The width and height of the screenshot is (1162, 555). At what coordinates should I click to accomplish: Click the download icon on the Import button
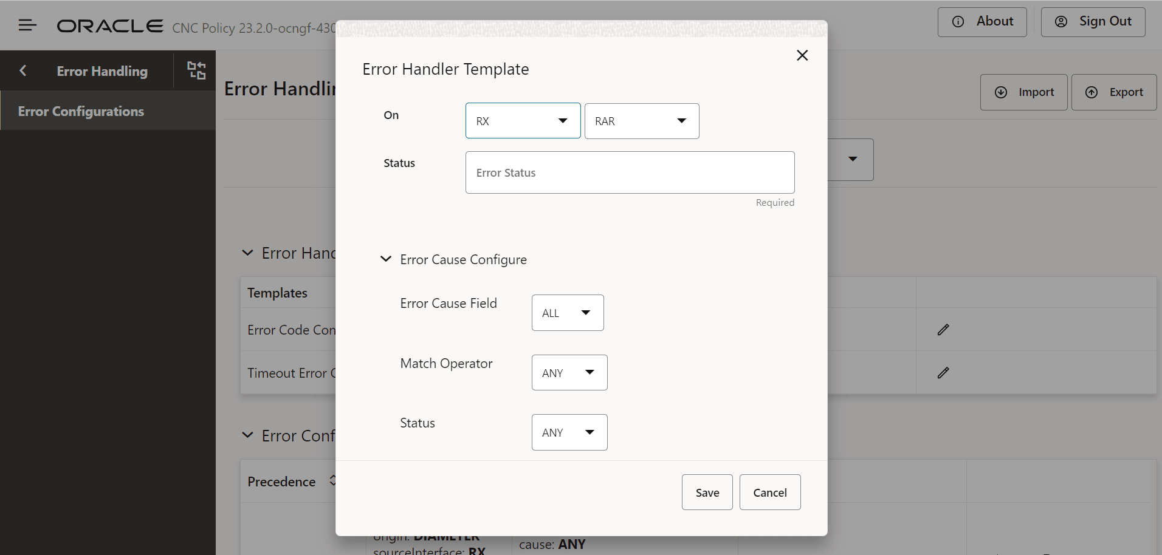tap(1002, 92)
